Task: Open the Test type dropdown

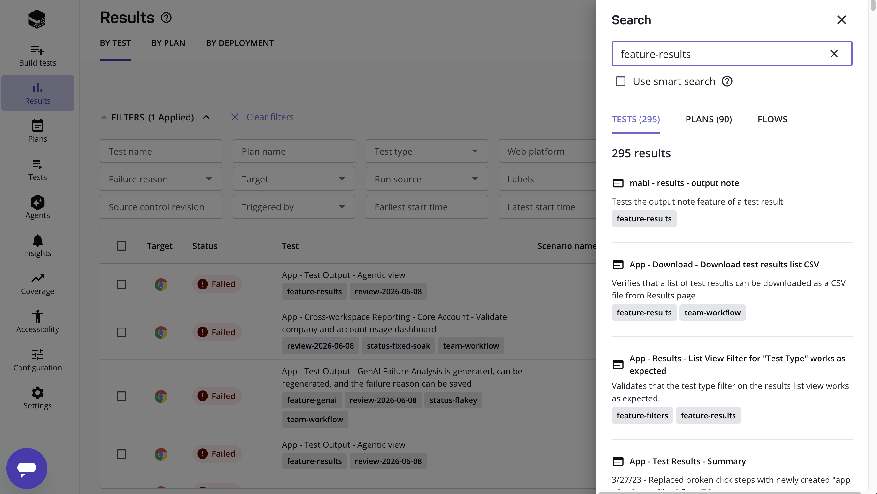Action: [x=427, y=151]
